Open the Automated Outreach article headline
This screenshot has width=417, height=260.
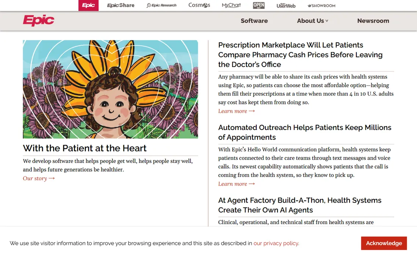tap(305, 132)
